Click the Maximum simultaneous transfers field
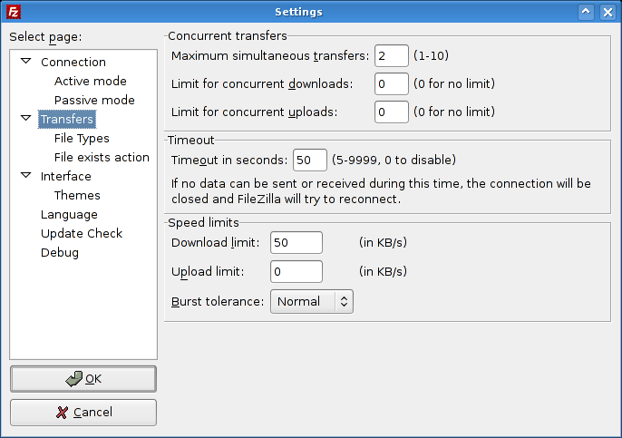The image size is (622, 438). click(x=392, y=56)
